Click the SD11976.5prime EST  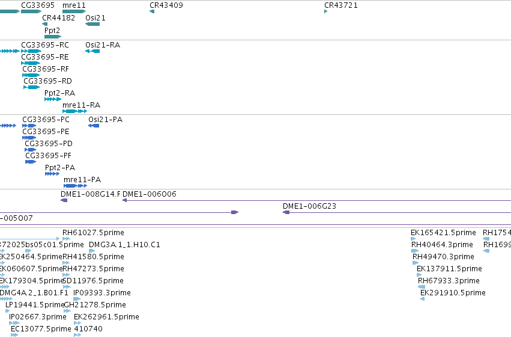[x=67, y=287]
